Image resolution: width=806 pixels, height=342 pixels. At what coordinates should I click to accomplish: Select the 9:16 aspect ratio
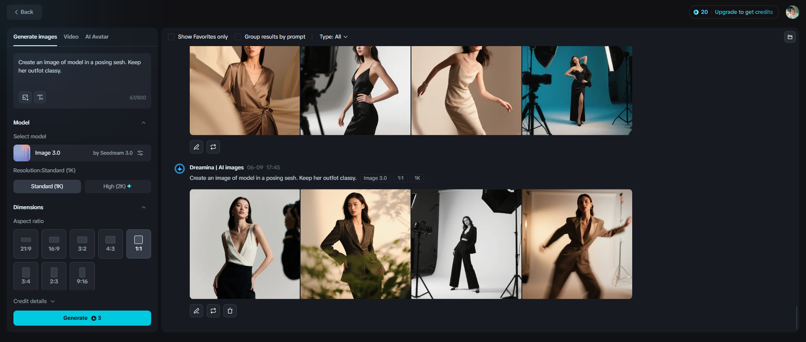coord(82,276)
